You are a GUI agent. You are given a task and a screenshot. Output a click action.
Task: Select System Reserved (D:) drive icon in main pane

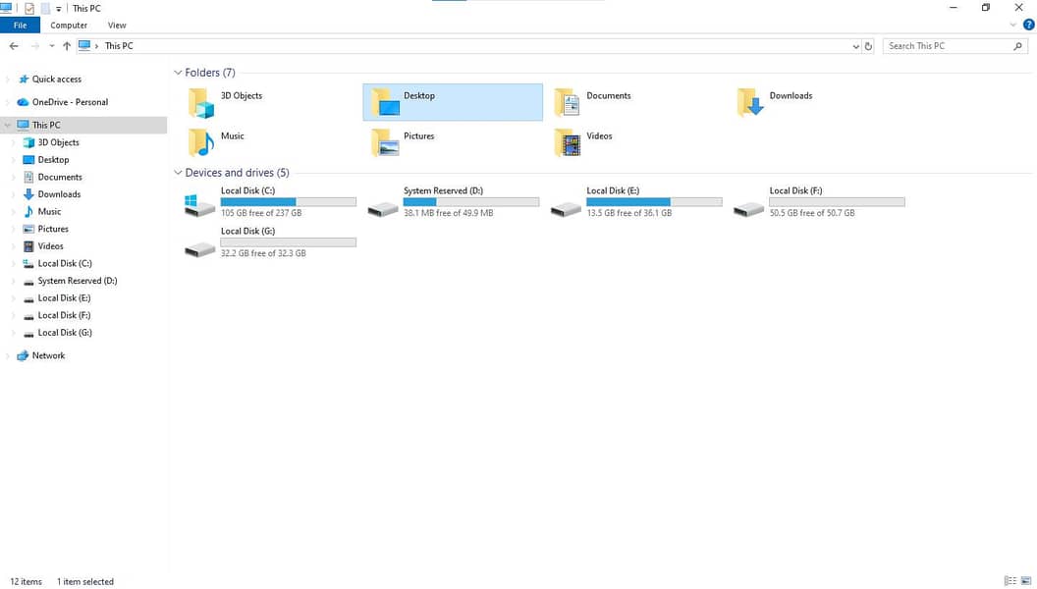[x=383, y=209]
